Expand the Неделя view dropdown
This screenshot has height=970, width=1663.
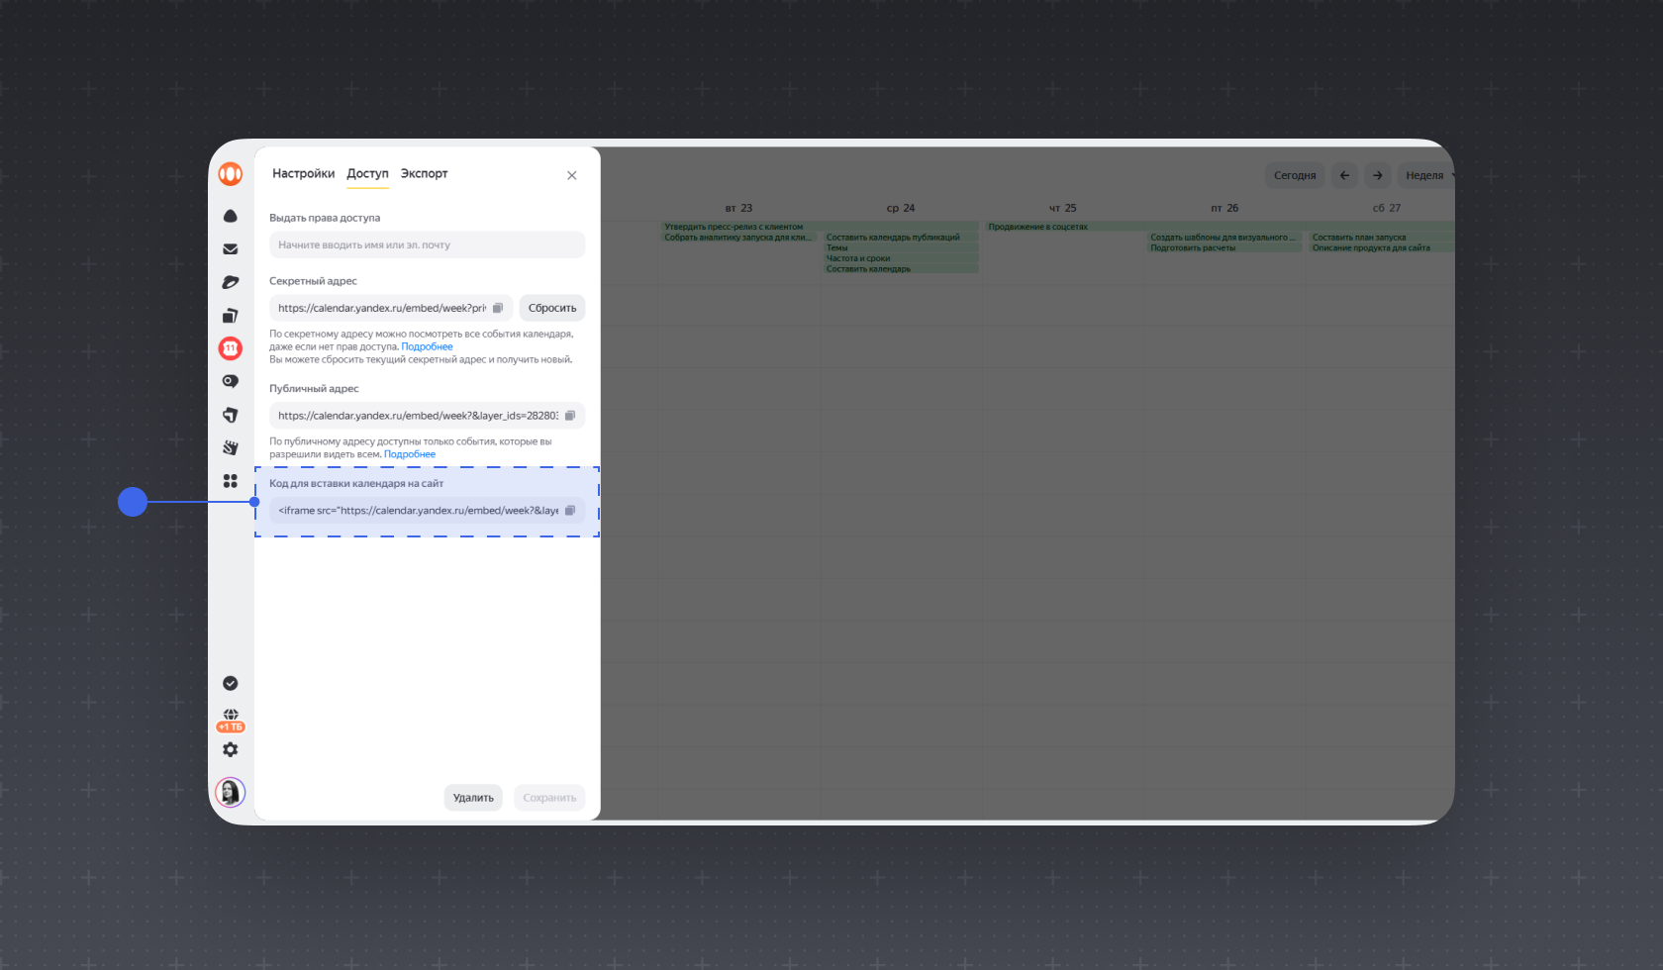pyautogui.click(x=1428, y=175)
